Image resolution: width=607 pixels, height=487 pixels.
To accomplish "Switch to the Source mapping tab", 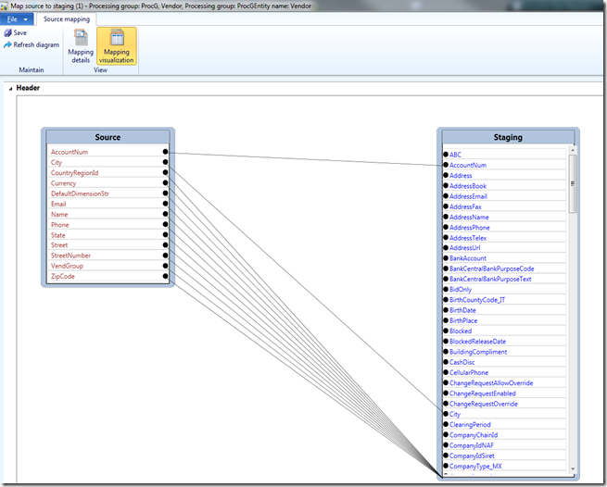I will (x=67, y=19).
